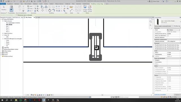Open the Inserir ribbon tab
Image resolution: width=181 pixels, height=102 pixels.
point(41,4)
